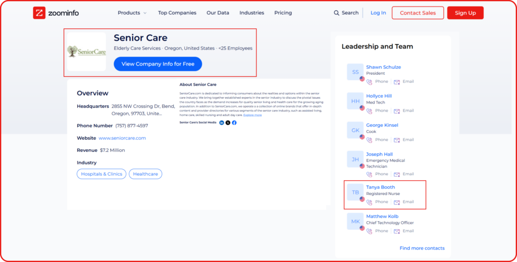517x262 pixels.
Task: Click George Kinsel's email icon
Action: [x=397, y=140]
